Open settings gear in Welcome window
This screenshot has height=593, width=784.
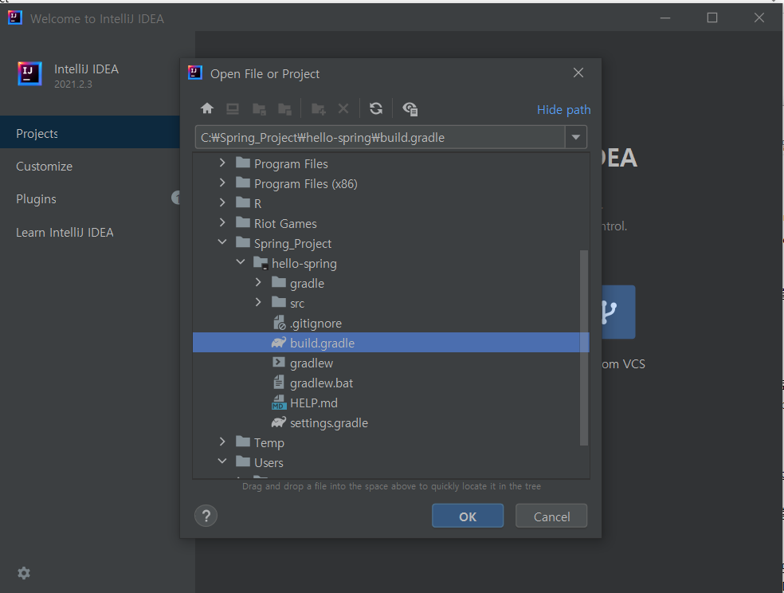pos(24,573)
